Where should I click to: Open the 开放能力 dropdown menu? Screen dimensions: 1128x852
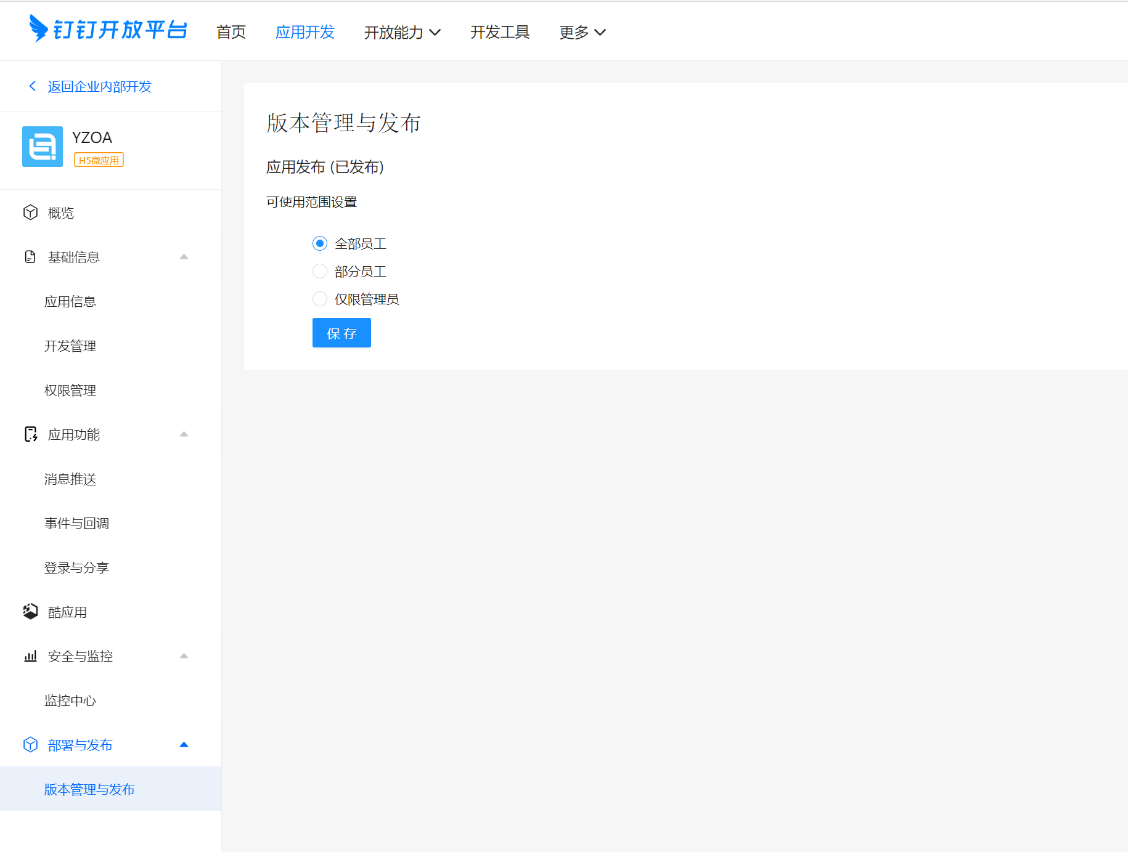(x=402, y=32)
